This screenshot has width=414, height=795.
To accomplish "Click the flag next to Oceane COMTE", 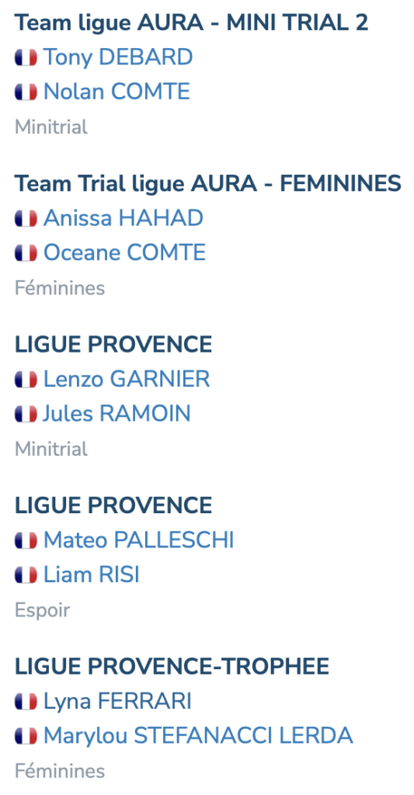I will tap(26, 254).
